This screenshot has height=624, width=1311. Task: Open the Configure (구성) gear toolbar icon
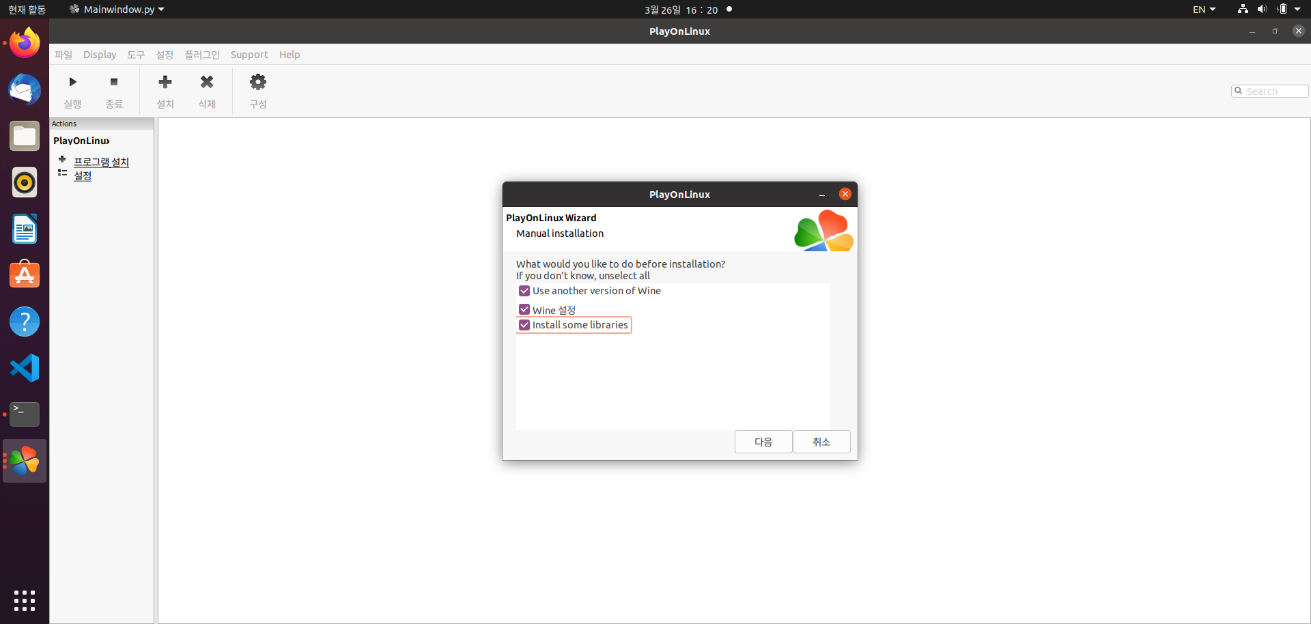coord(258,82)
